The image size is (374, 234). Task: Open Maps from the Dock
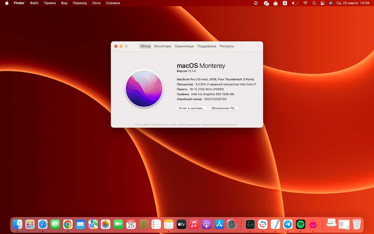pos(93,224)
